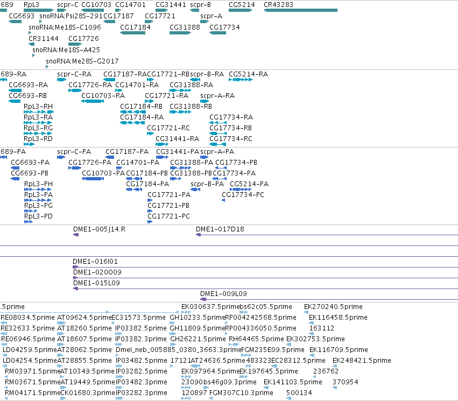Open transcript scpr-C-RA
The image size is (458, 401).
(x=74, y=74)
